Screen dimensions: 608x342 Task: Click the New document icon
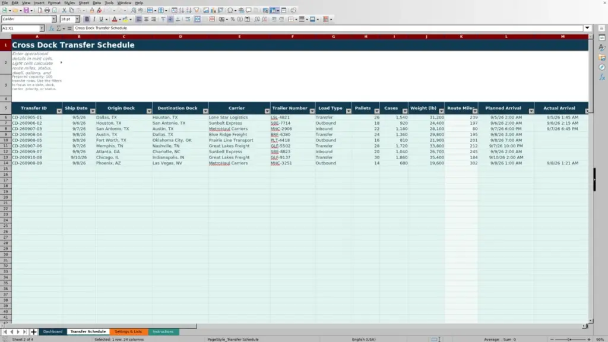pyautogui.click(x=5, y=11)
